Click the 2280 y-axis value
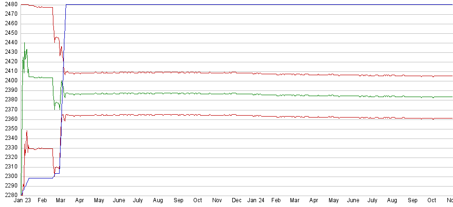This screenshot has width=453, height=207. pyautogui.click(x=10, y=195)
